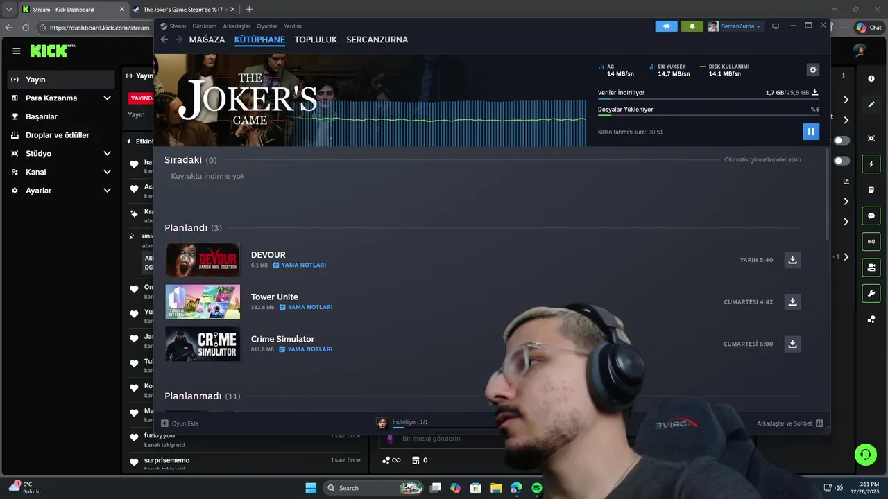Screen dimensions: 888x499
Task: Open Arkadaşlar menu in Steam
Action: pyautogui.click(x=237, y=26)
